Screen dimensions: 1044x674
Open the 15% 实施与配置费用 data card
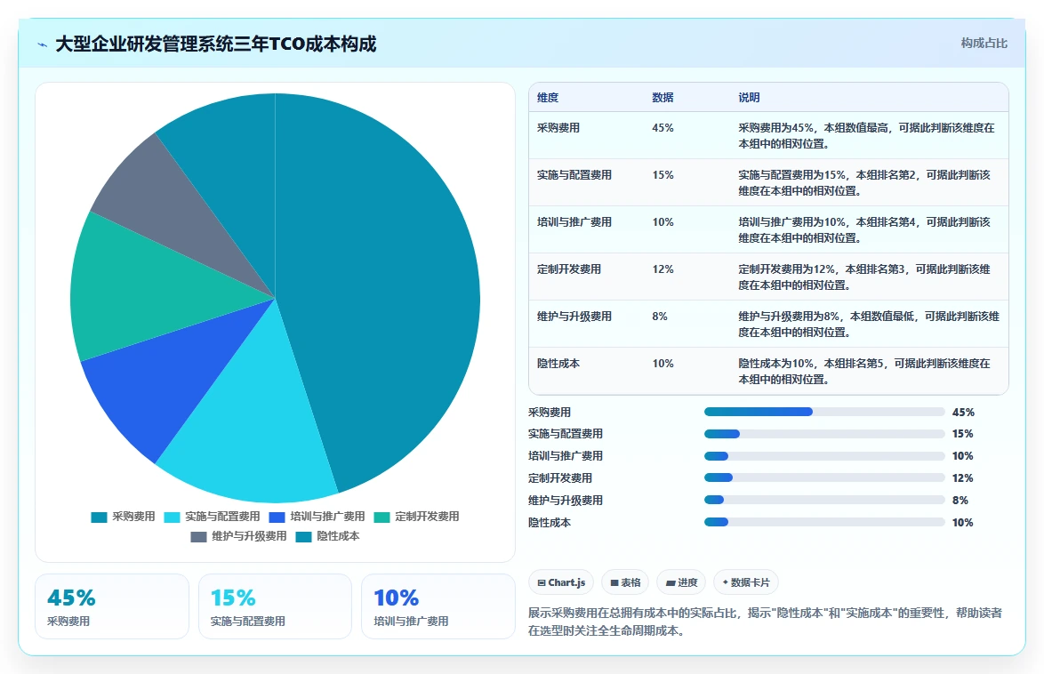click(275, 606)
